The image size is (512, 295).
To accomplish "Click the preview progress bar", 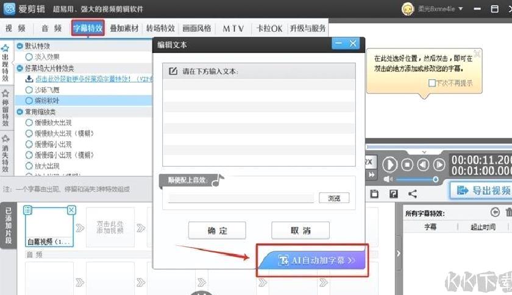I will [439, 147].
